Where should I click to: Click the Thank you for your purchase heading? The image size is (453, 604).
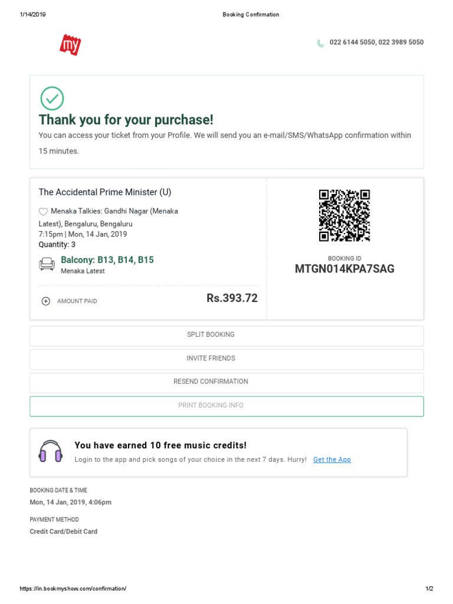click(126, 120)
